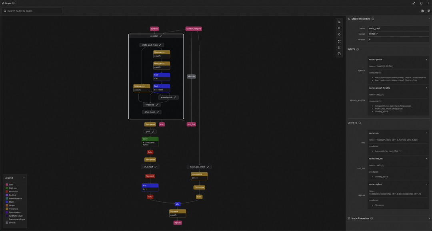432x231 pixels.
Task: Expand the pad group node
Action: (x=153, y=131)
